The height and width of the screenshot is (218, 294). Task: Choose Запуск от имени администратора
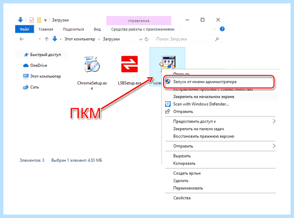pos(219,82)
